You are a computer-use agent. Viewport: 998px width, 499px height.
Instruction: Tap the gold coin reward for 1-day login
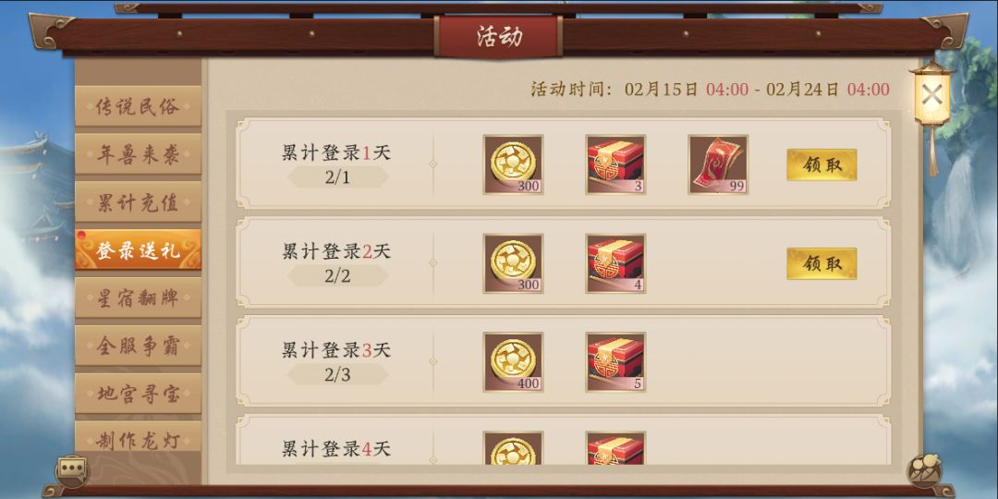coord(513,164)
